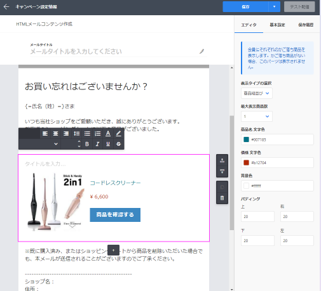
Task: Click the top padding 上 field
Action: [x=257, y=217]
